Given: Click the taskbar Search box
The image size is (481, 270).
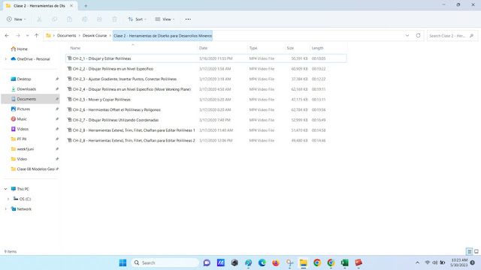Looking at the screenshot, I should pyautogui.click(x=165, y=262).
